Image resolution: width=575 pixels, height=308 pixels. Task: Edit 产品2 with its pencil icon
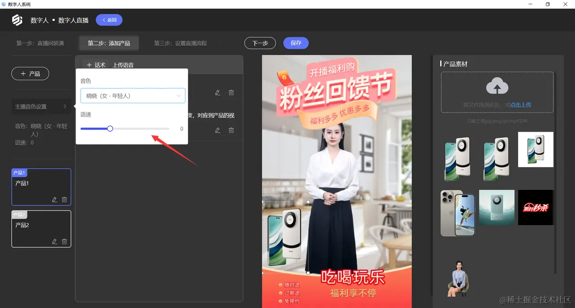pyautogui.click(x=55, y=242)
